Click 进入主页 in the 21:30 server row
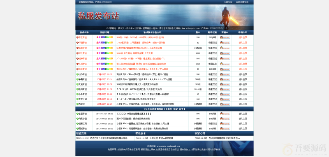Viewport: 329px width, 157px height. (x=243, y=89)
